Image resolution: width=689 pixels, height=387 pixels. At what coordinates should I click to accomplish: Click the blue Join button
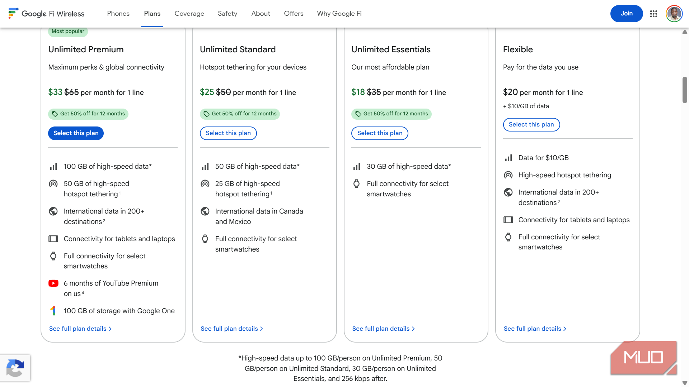pyautogui.click(x=627, y=14)
